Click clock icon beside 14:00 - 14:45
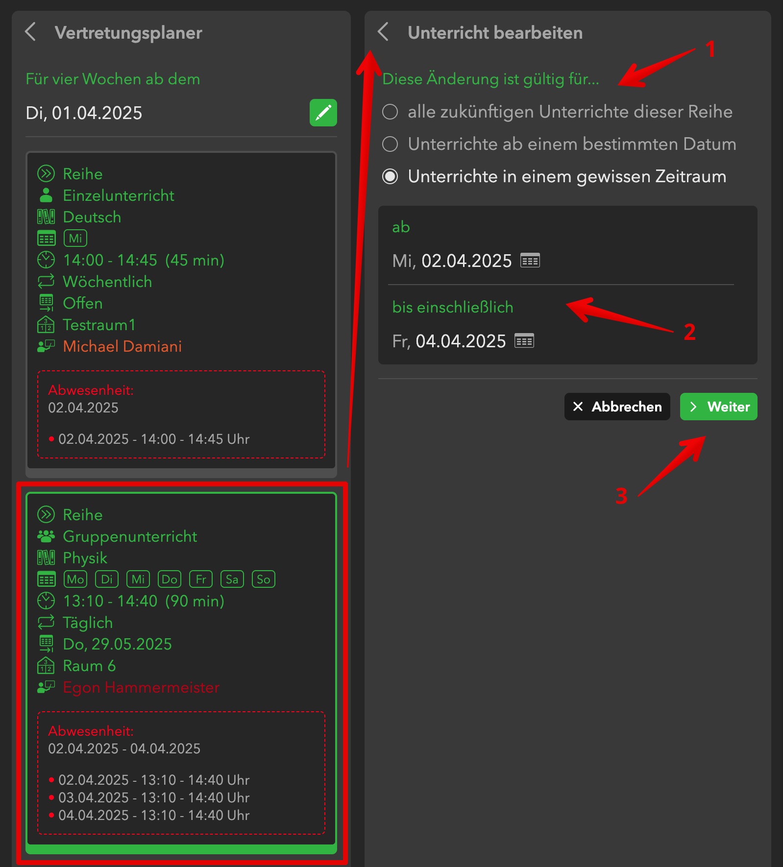This screenshot has height=867, width=783. (46, 260)
